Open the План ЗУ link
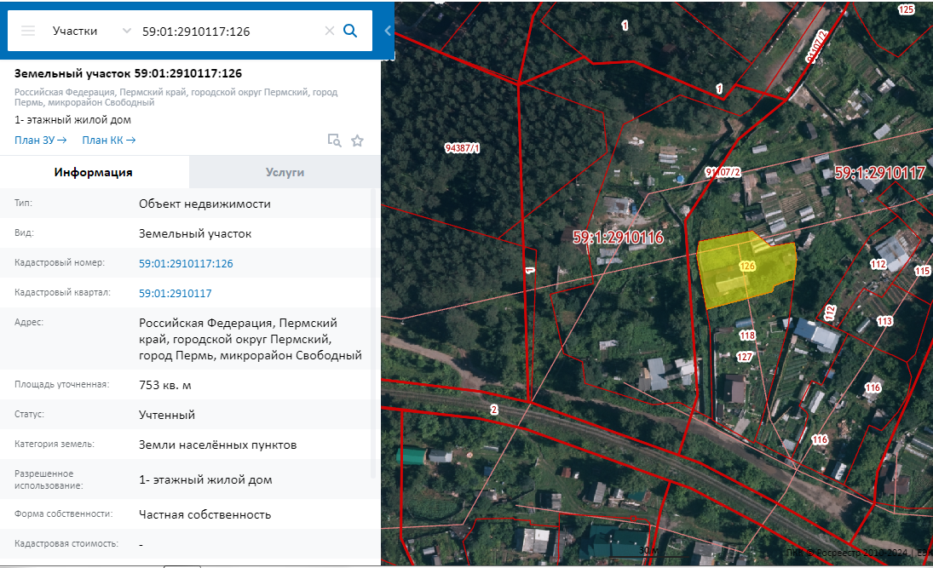The width and height of the screenshot is (933, 568). coord(40,141)
